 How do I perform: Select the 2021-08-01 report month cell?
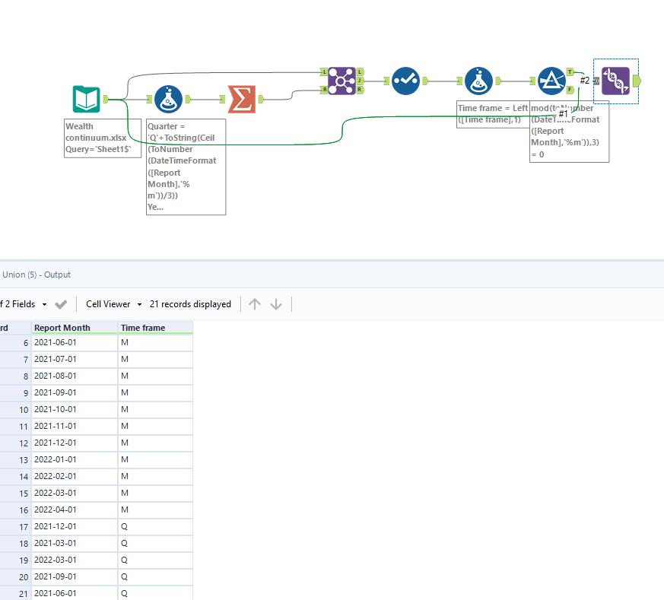(75, 376)
